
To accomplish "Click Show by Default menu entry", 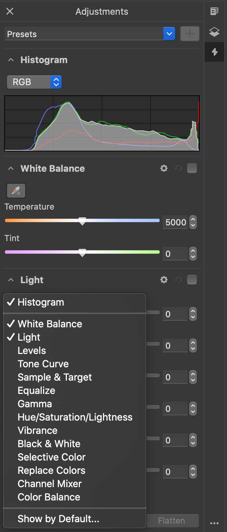I will [x=59, y=519].
